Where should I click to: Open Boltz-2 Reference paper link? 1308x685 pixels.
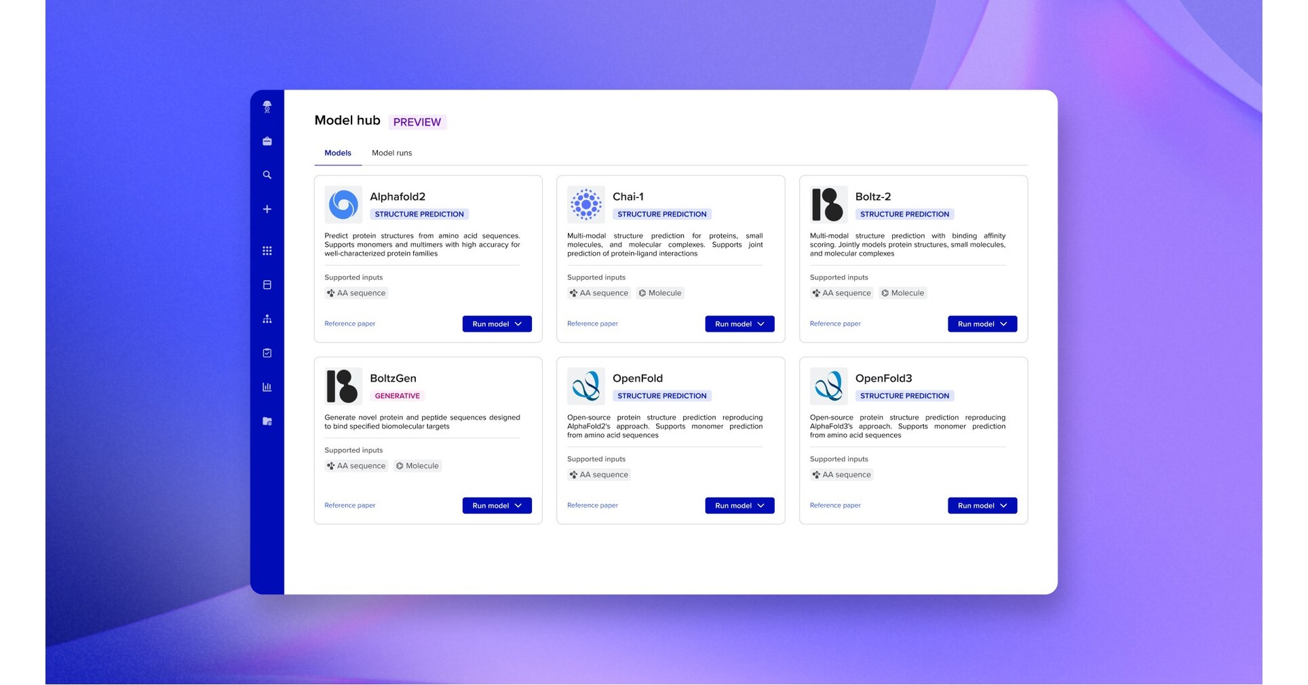coord(835,324)
